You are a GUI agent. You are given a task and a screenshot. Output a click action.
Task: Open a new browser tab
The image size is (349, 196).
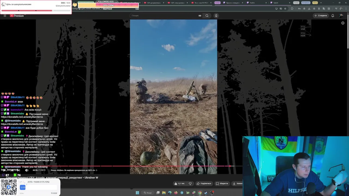click(x=321, y=3)
